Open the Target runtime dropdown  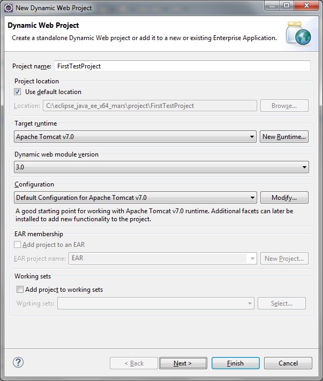[x=252, y=137]
